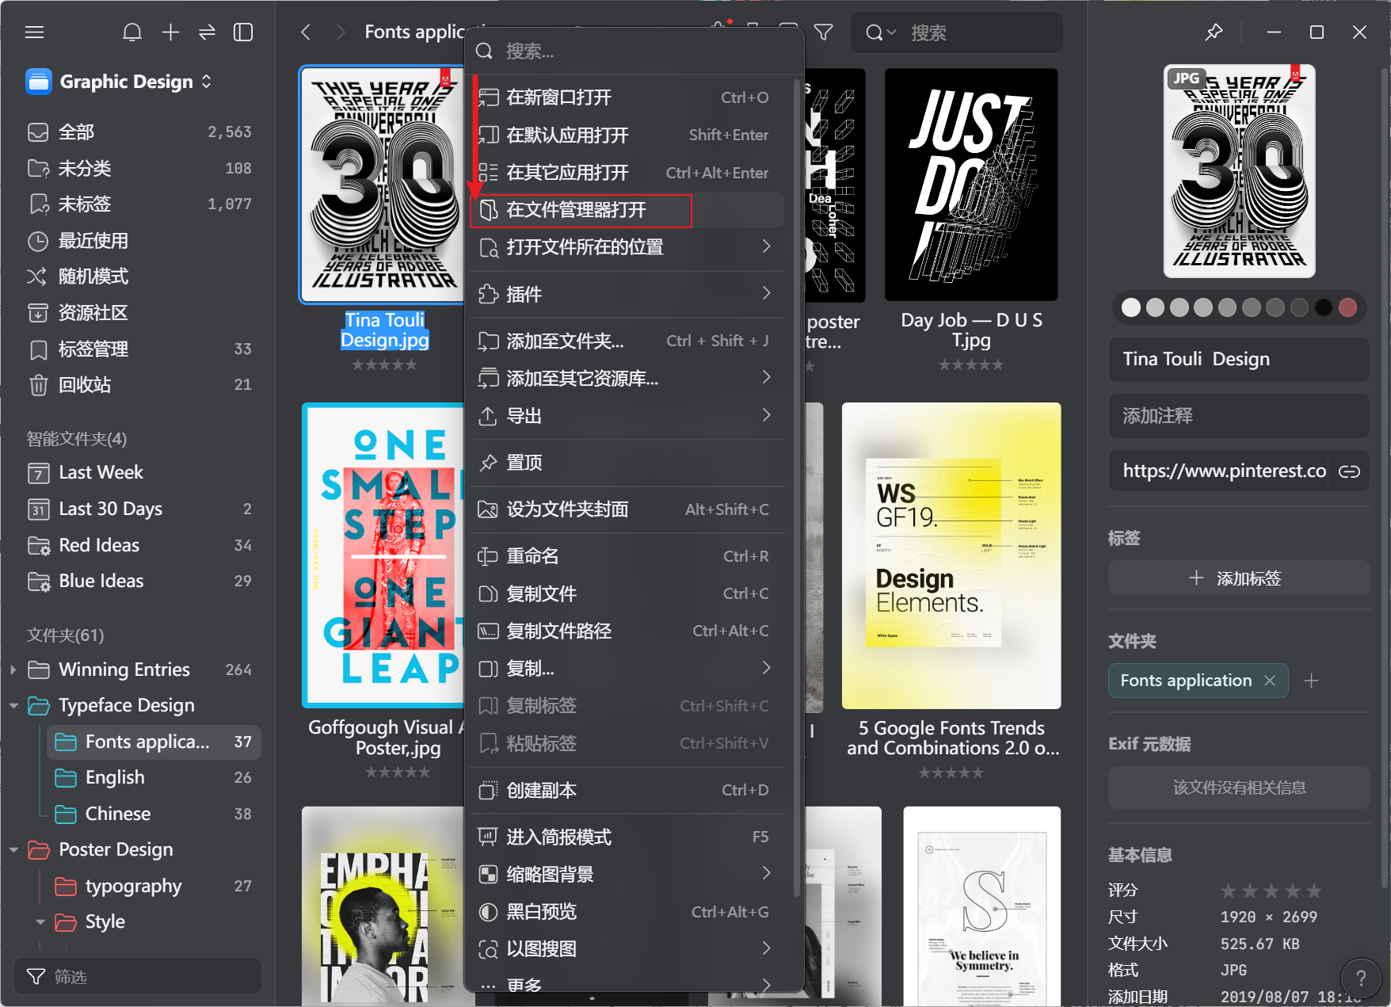Choose 进入简报模式 menu item
This screenshot has width=1391, height=1007.
click(627, 837)
